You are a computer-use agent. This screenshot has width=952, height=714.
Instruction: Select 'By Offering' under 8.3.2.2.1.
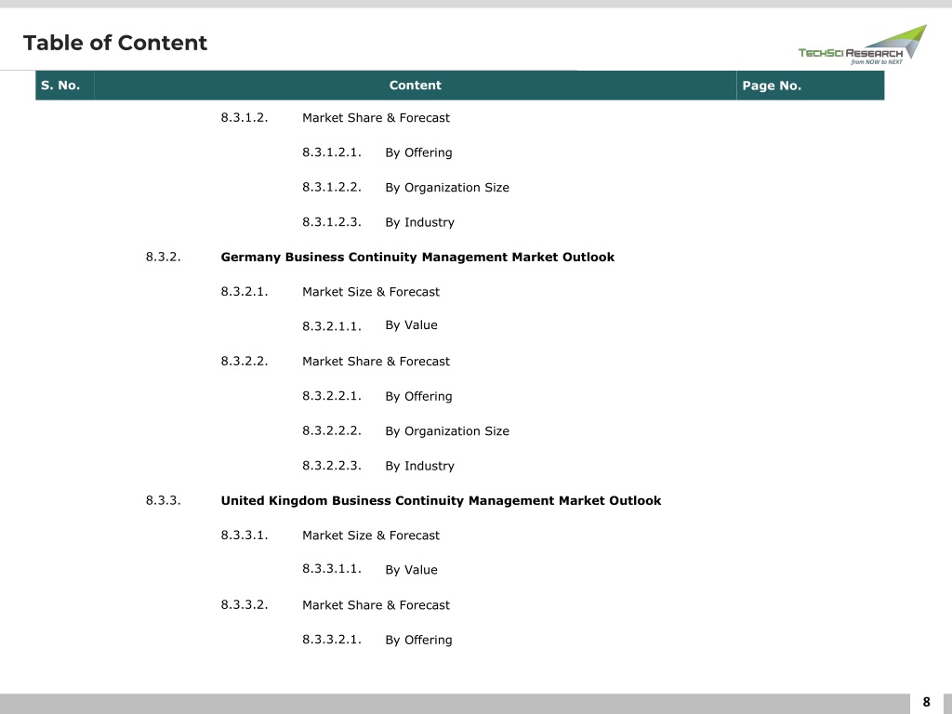pyautogui.click(x=418, y=396)
